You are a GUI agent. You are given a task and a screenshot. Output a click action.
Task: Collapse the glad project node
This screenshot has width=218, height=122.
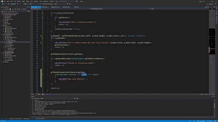tap(2, 25)
